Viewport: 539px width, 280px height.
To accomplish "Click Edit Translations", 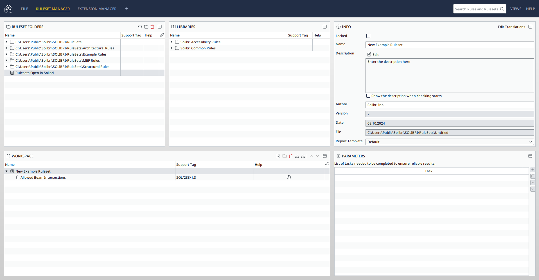I will [x=511, y=27].
